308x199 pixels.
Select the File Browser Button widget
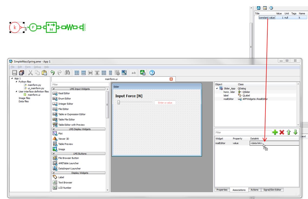(68, 158)
